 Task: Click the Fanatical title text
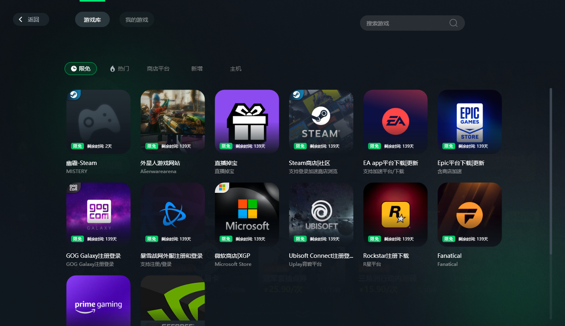[450, 256]
